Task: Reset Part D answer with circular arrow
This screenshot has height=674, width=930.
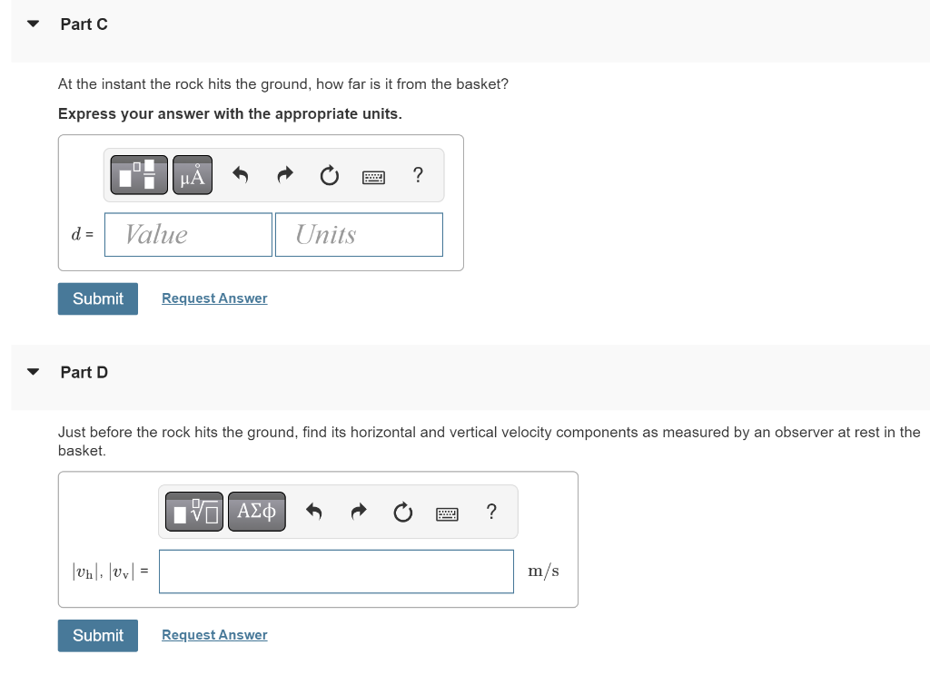Action: [x=402, y=512]
